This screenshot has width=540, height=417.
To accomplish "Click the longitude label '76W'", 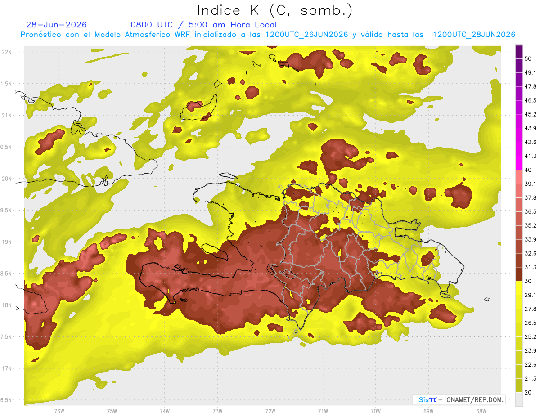I will [x=59, y=411].
